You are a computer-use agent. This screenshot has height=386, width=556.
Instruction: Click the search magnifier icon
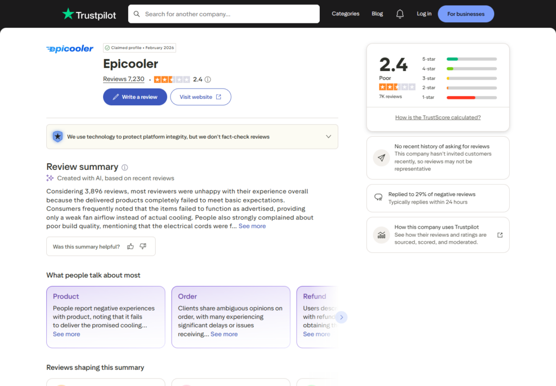(136, 14)
